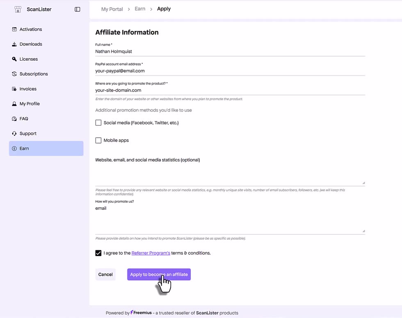Image resolution: width=402 pixels, height=318 pixels.
Task: Click the Support headset icon
Action: [14, 134]
